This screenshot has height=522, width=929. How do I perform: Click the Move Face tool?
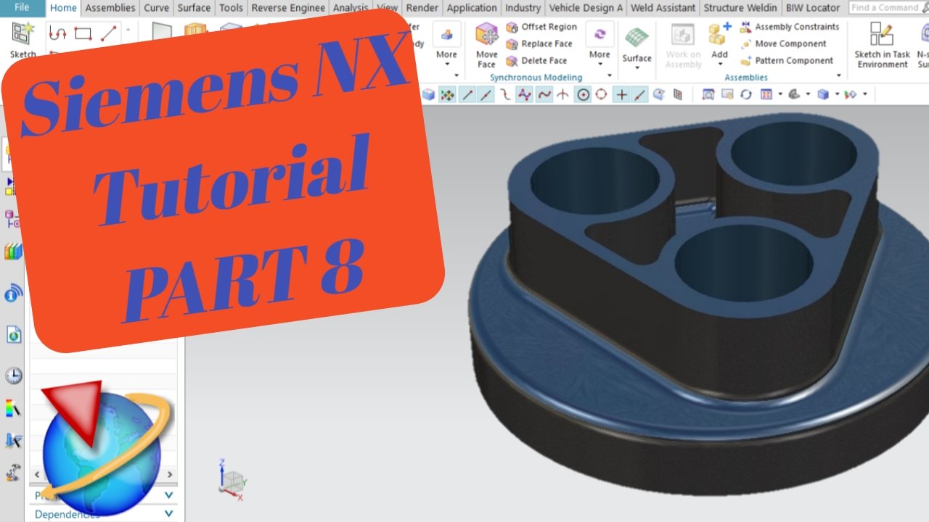point(486,46)
